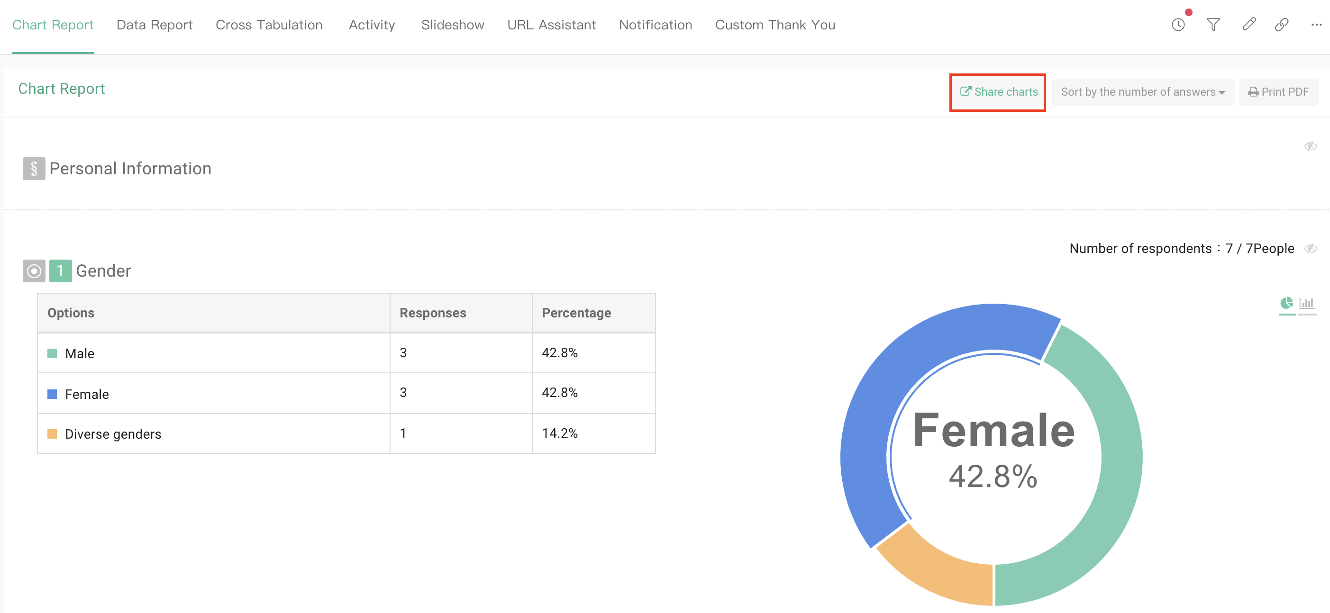Open the more options ellipsis menu

[x=1316, y=24]
